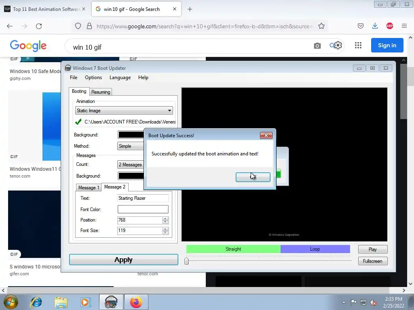Open the Google apps grid
Screen dimensions: 414x310
(358, 45)
